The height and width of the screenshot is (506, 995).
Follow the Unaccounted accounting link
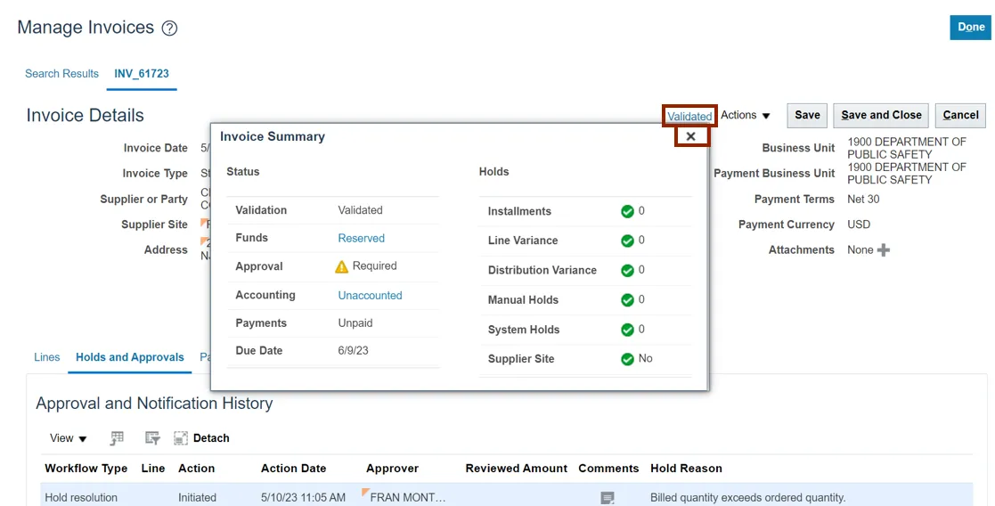[370, 295]
